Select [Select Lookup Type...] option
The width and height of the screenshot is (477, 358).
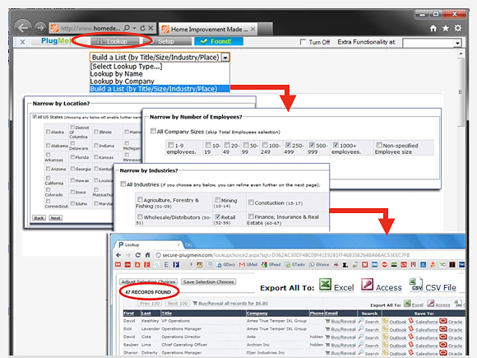click(126, 67)
